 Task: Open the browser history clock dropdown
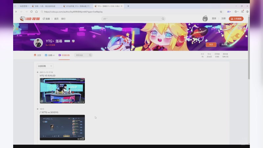(x=236, y=12)
